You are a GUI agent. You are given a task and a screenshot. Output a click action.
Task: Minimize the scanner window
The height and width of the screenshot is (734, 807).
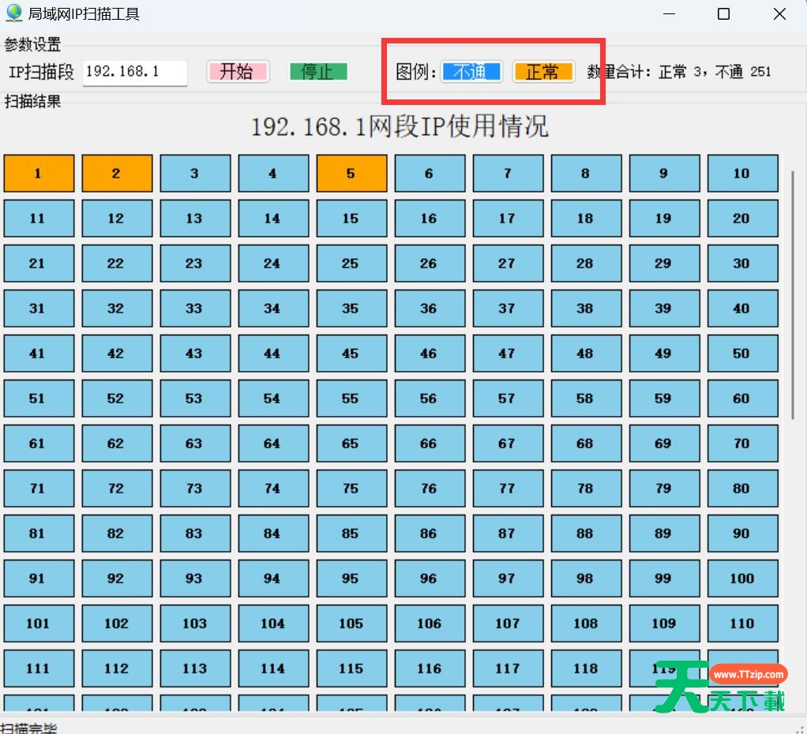click(x=670, y=14)
